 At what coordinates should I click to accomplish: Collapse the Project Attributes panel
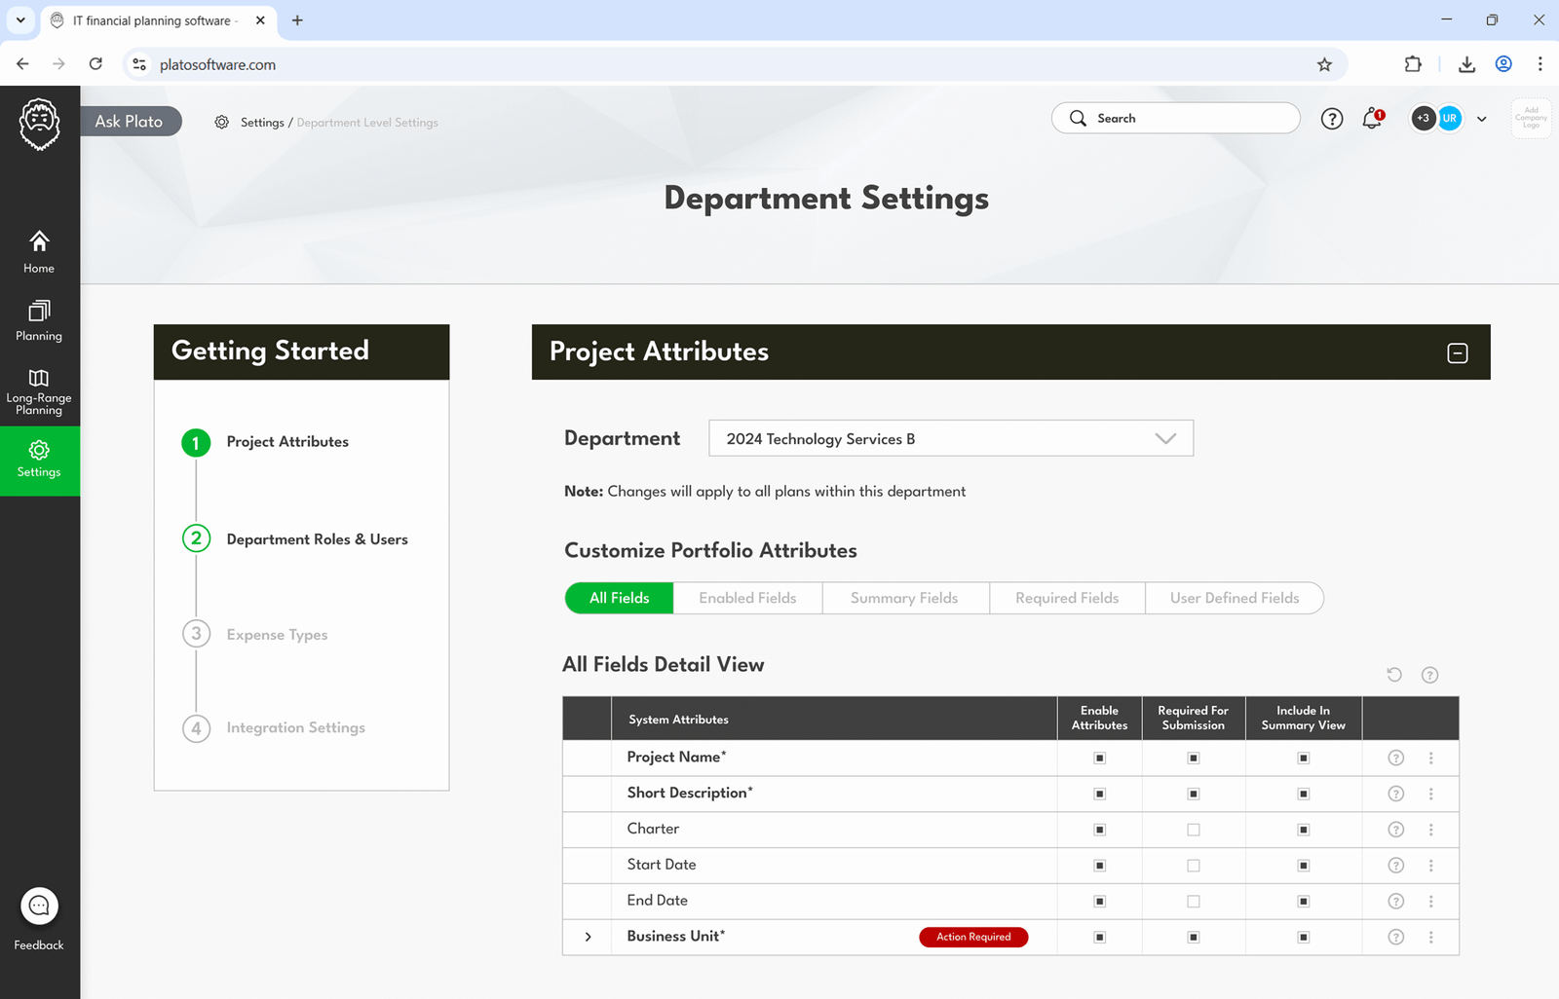[1457, 353]
